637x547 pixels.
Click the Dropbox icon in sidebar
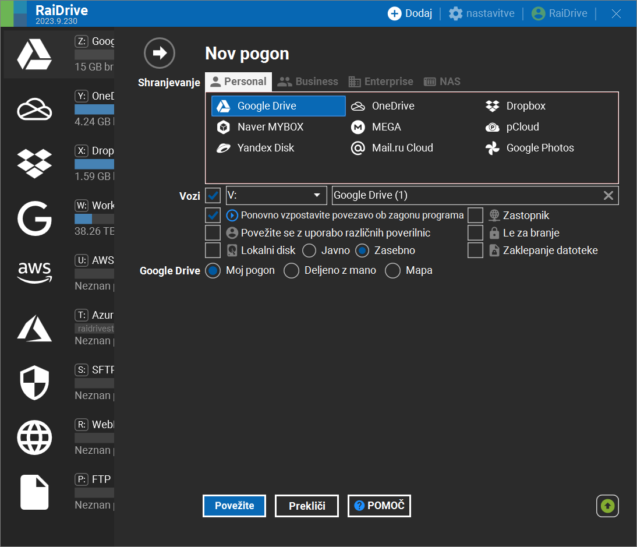(x=34, y=164)
